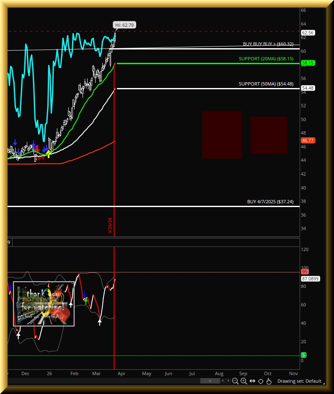
Task: Select the left dark red rectangle drawing
Action: pos(222,135)
